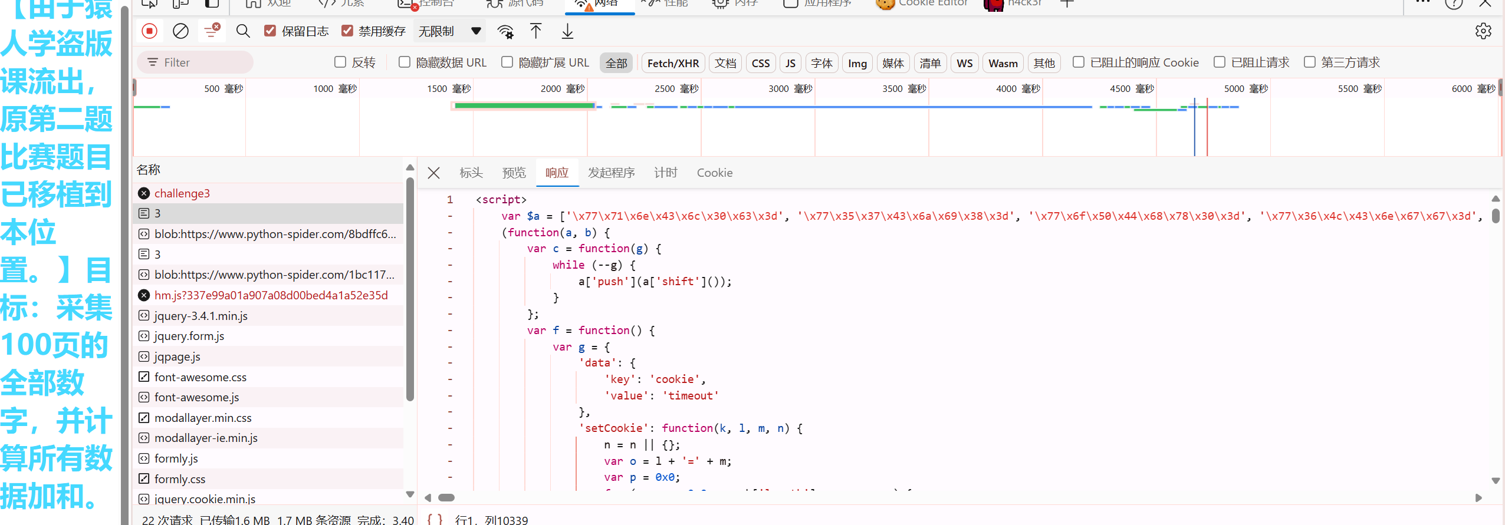Screen dimensions: 1505x525
Task: Focus the Filter input field
Action: pos(195,62)
